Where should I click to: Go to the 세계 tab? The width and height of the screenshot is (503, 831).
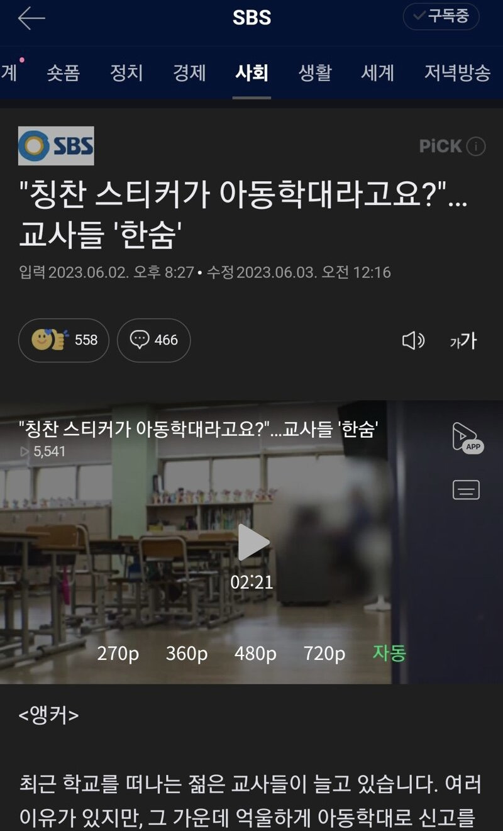click(x=377, y=73)
